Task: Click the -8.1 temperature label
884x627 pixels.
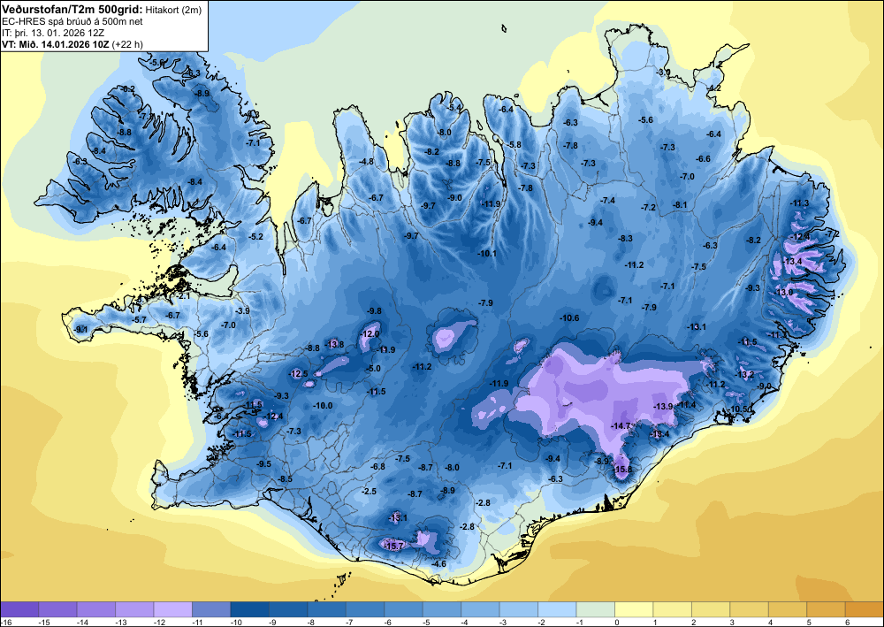Action: coord(681,205)
